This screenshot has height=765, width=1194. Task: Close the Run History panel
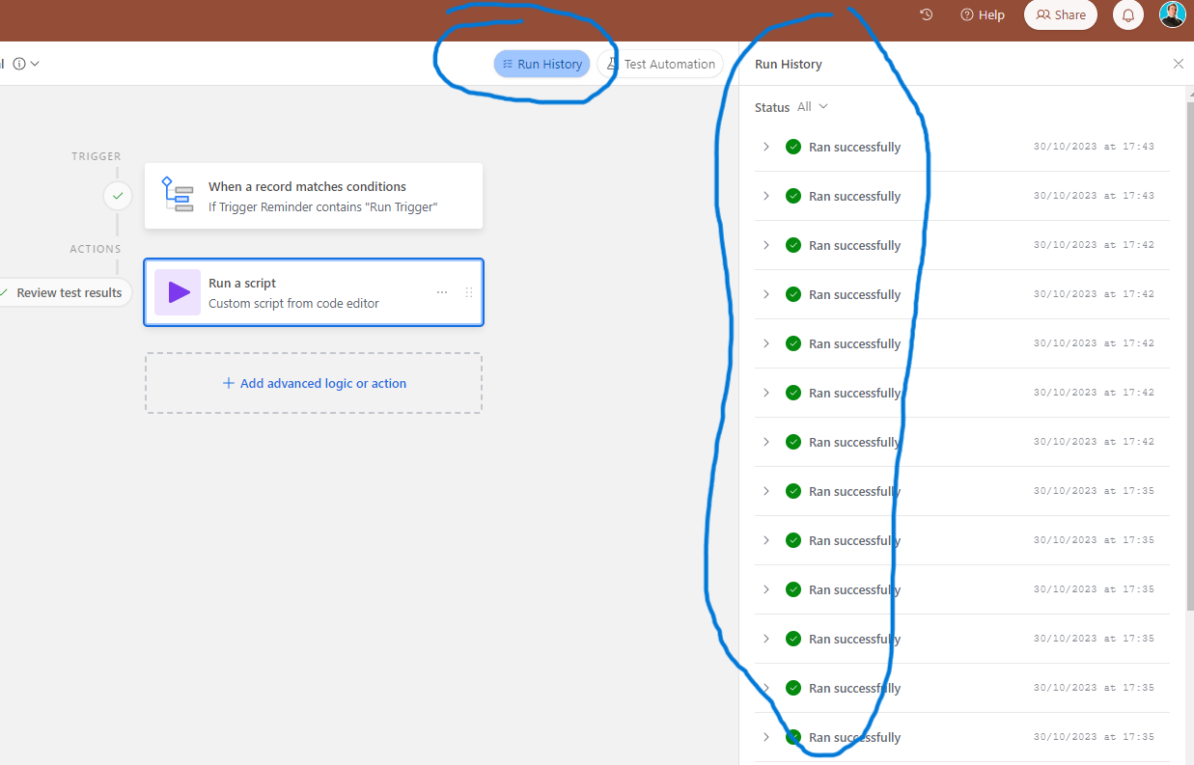(1179, 64)
